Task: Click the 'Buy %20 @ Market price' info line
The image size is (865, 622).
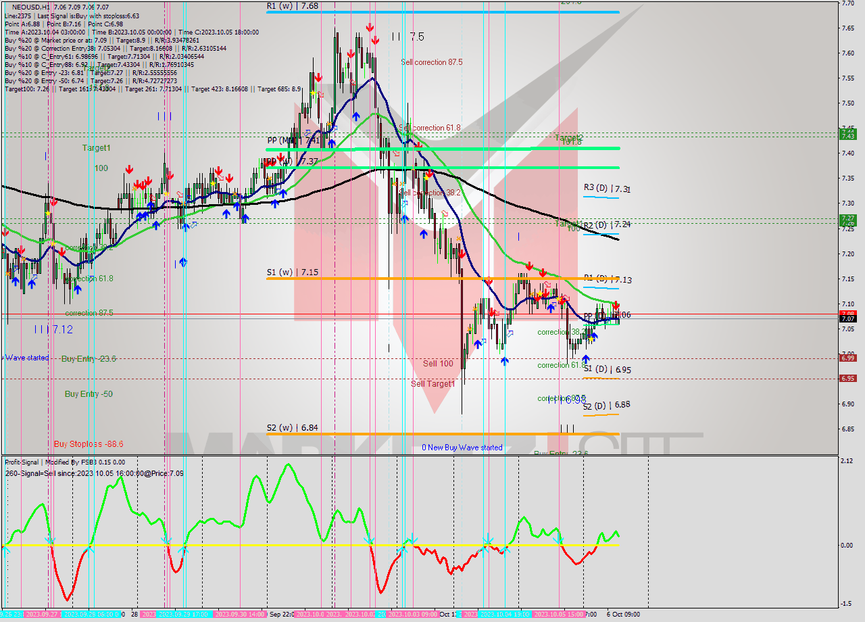Action: pos(101,40)
